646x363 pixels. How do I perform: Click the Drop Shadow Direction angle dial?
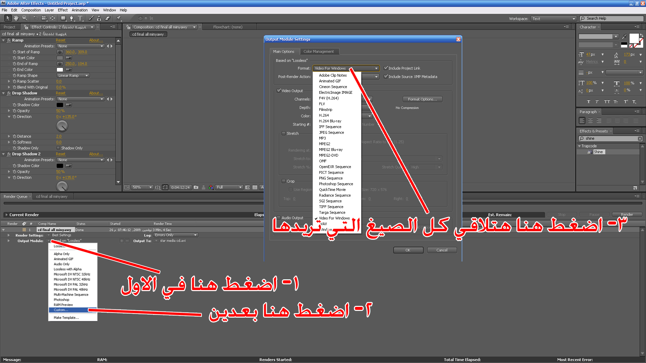click(x=62, y=126)
